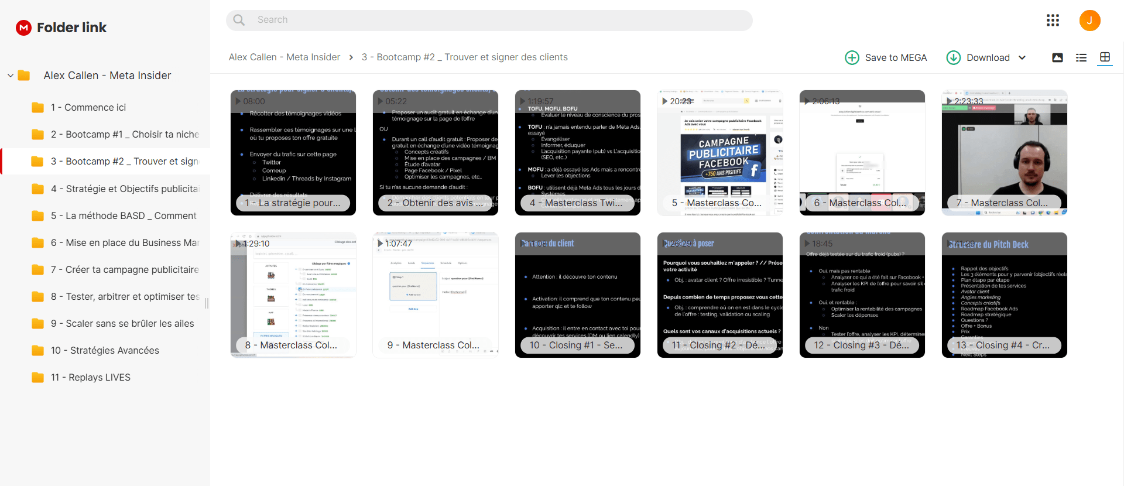Open the Download options dropdown arrow

(x=1022, y=57)
